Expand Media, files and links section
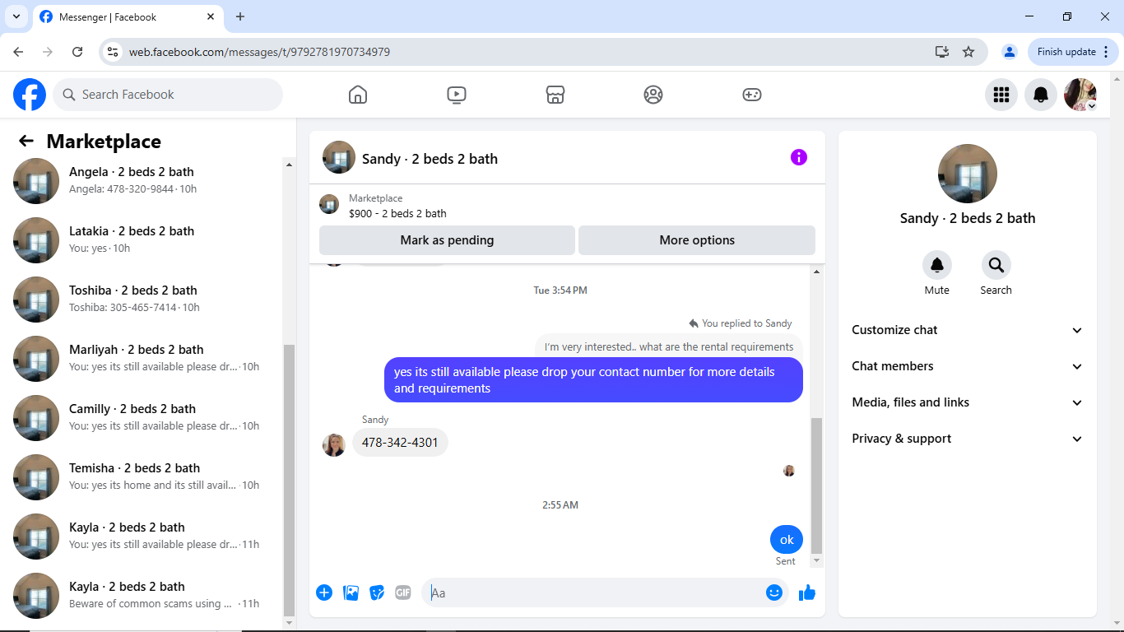This screenshot has height=632, width=1124. tap(968, 402)
